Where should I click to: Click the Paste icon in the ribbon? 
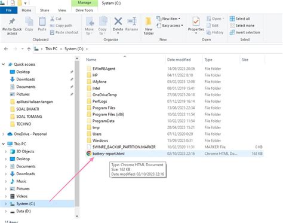[x=42, y=22]
